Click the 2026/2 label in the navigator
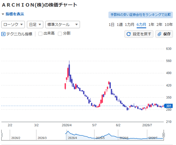Screen dimensions: 176x145 pos(16,138)
